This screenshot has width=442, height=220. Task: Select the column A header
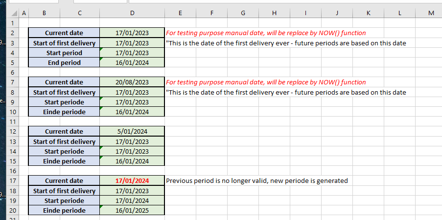click(24, 13)
